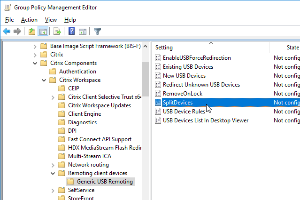Open the Action menu

click(x=29, y=20)
